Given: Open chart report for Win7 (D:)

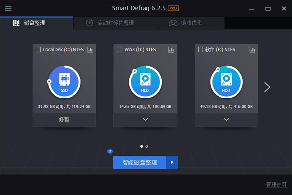Looking at the screenshot, I should pyautogui.click(x=171, y=50).
